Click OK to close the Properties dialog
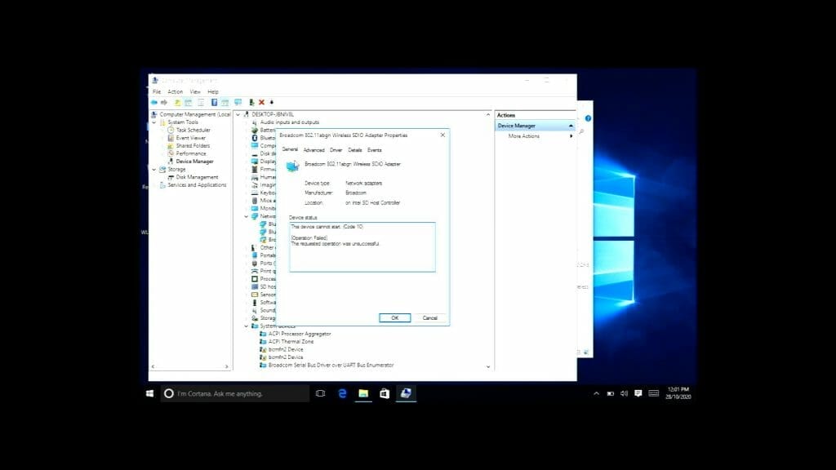836x470 pixels. tap(394, 317)
